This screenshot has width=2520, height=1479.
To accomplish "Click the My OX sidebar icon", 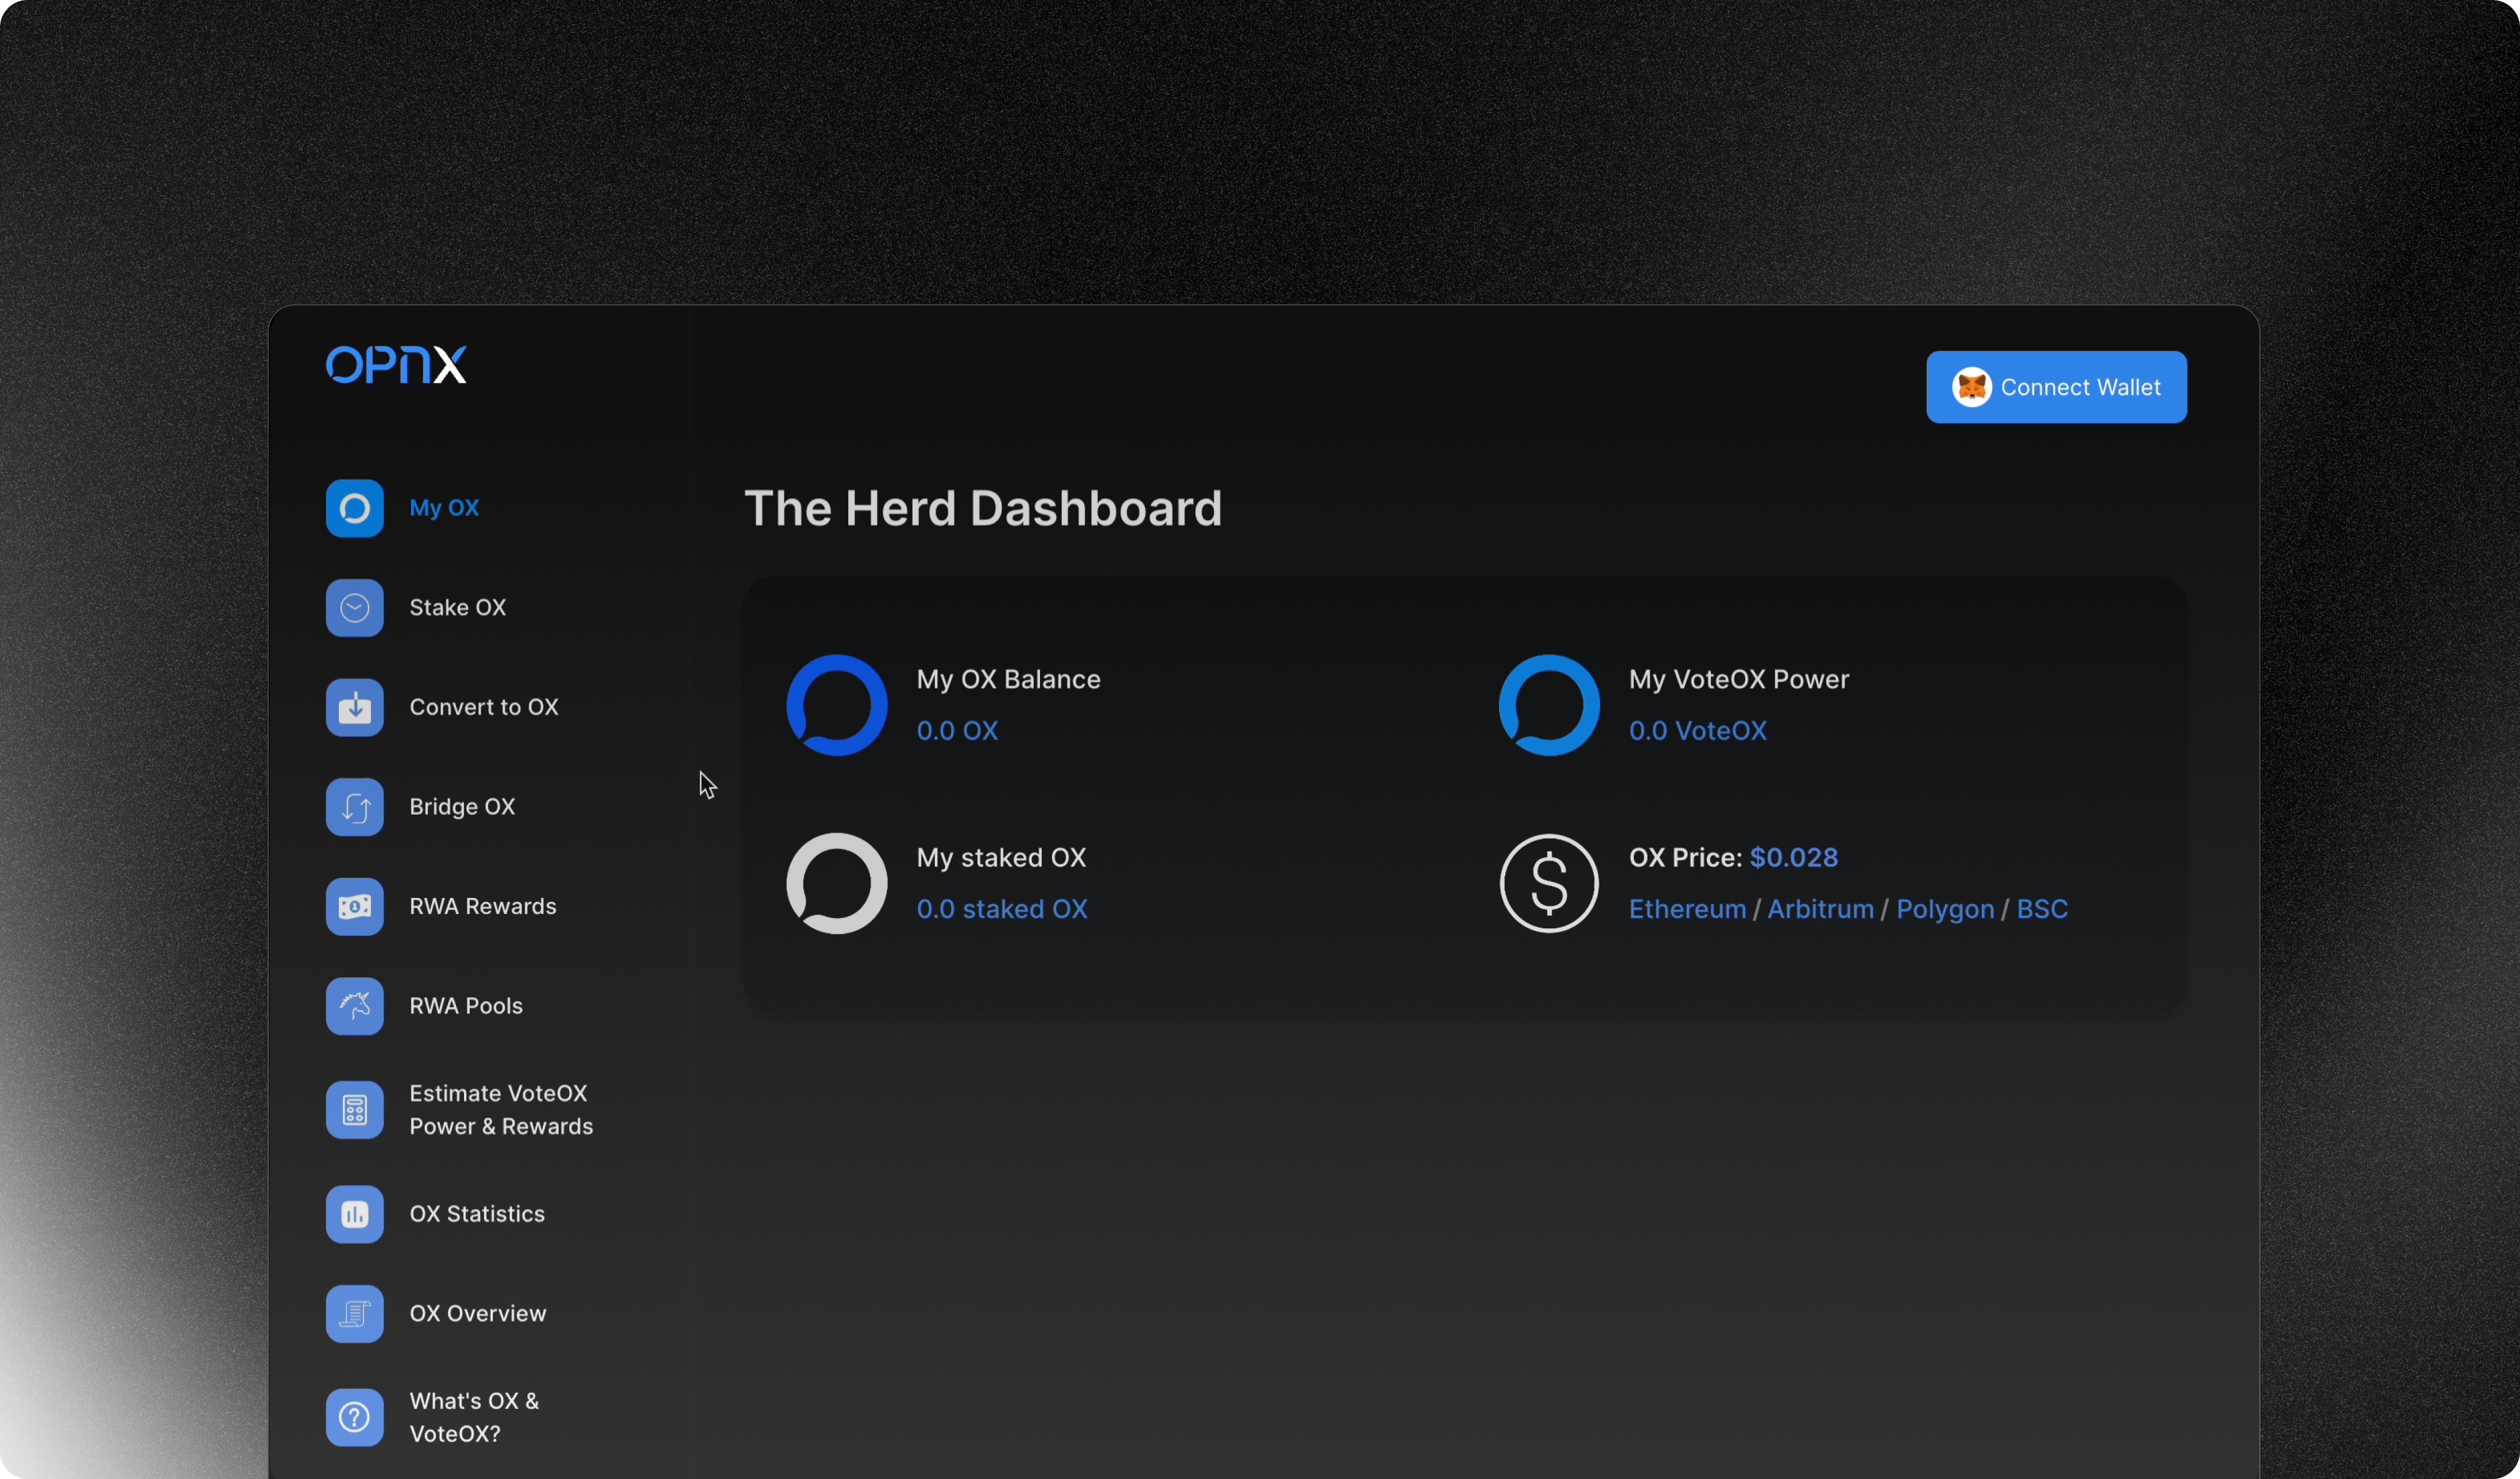I will 354,508.
